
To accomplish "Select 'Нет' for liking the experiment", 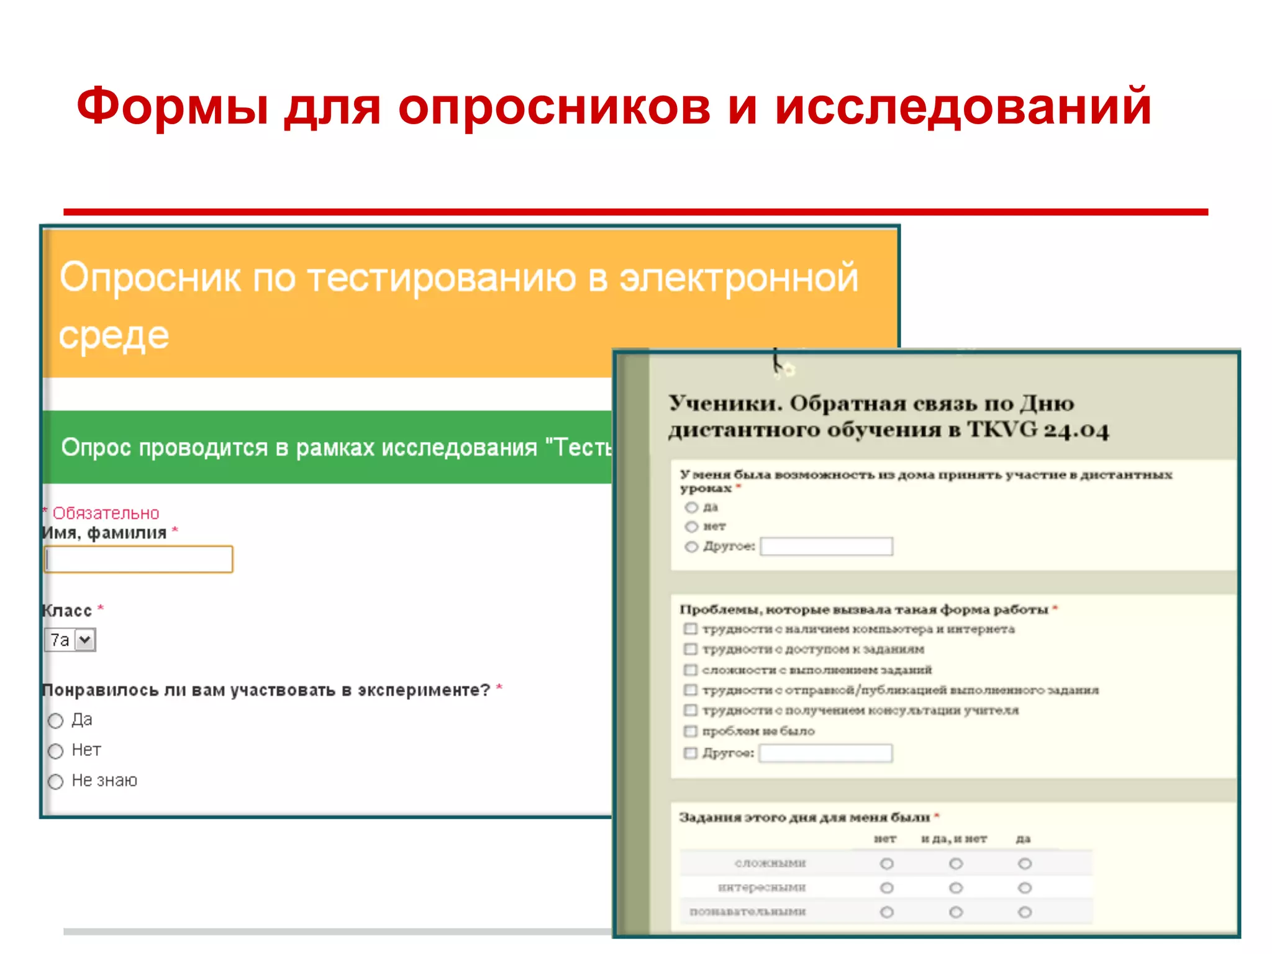I will coord(56,751).
